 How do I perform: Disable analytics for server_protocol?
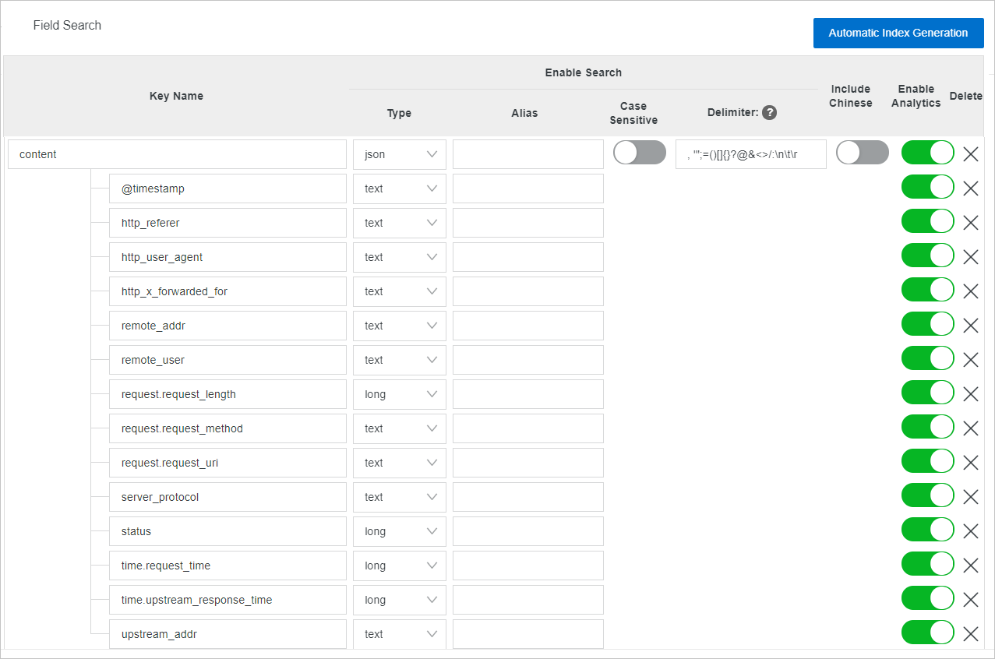click(928, 495)
